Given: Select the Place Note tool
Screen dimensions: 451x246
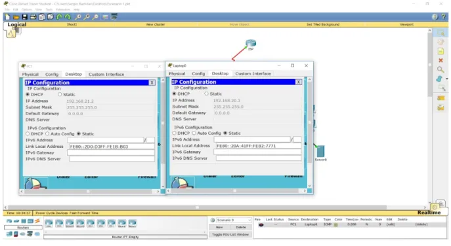Looking at the screenshot, I should (440, 51).
